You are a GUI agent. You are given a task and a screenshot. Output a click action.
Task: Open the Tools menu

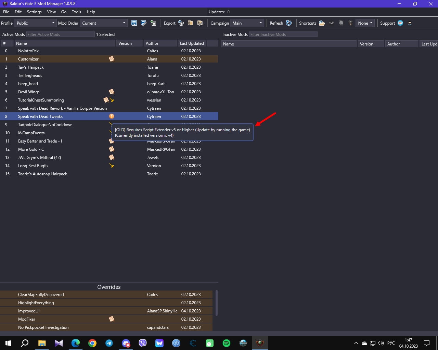[77, 12]
